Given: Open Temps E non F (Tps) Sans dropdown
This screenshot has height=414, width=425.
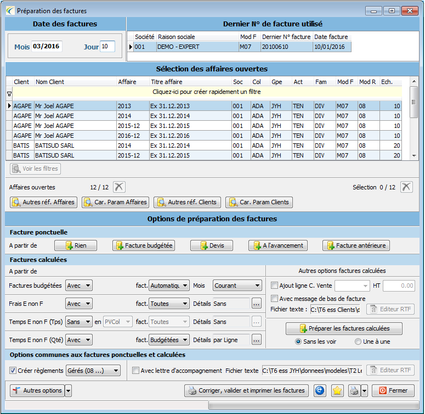Looking at the screenshot, I should point(79,322).
